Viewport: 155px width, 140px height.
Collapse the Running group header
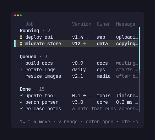[x=35, y=31]
